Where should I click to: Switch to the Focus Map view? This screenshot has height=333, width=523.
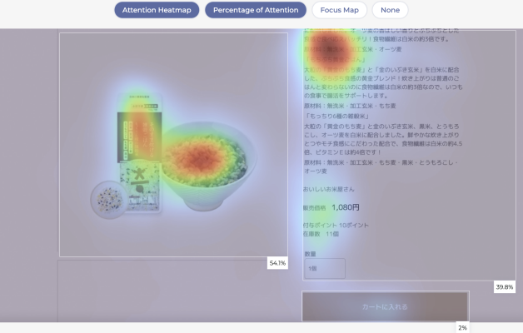click(x=339, y=10)
